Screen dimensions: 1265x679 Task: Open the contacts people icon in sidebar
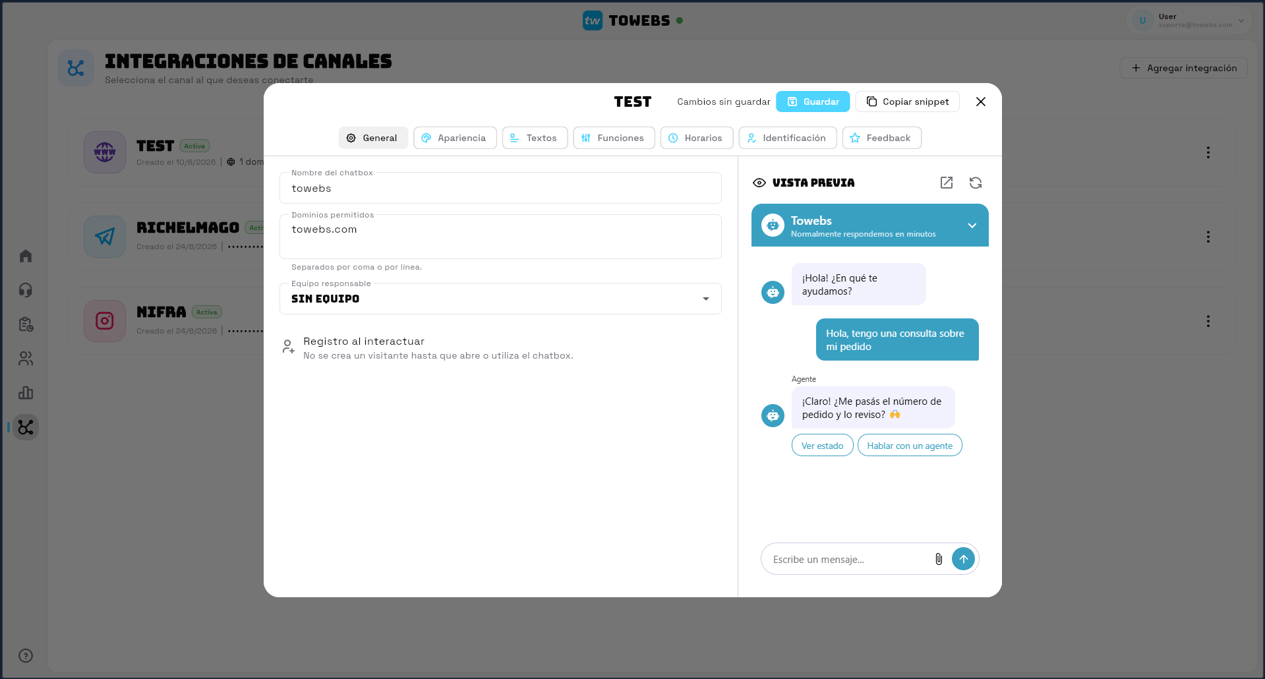[x=26, y=359]
